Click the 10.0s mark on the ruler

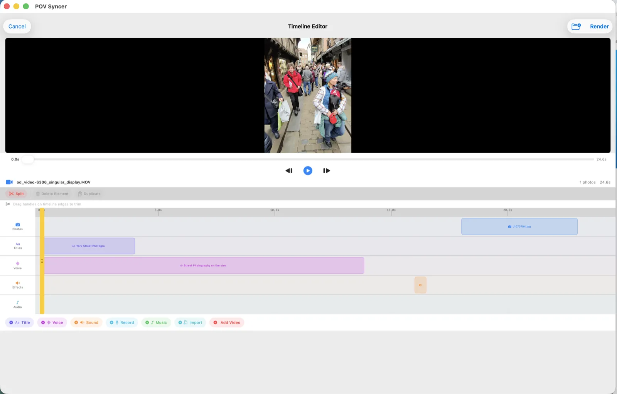(275, 211)
